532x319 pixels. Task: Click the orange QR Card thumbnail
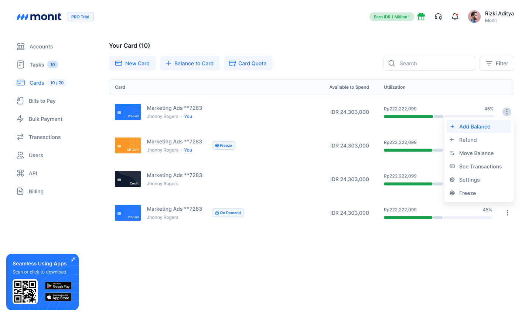(x=128, y=146)
